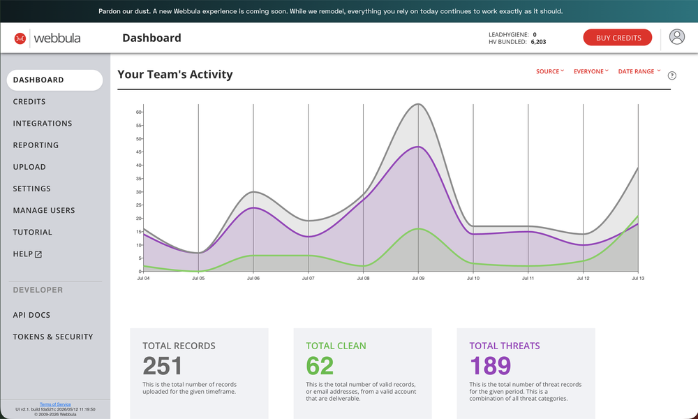Click the Total Records heading
Image resolution: width=698 pixels, height=419 pixels.
[179, 346]
